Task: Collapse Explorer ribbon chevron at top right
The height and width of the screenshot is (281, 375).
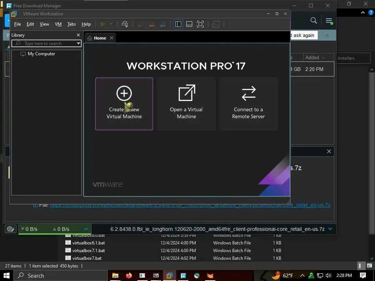Action: tap(363, 13)
